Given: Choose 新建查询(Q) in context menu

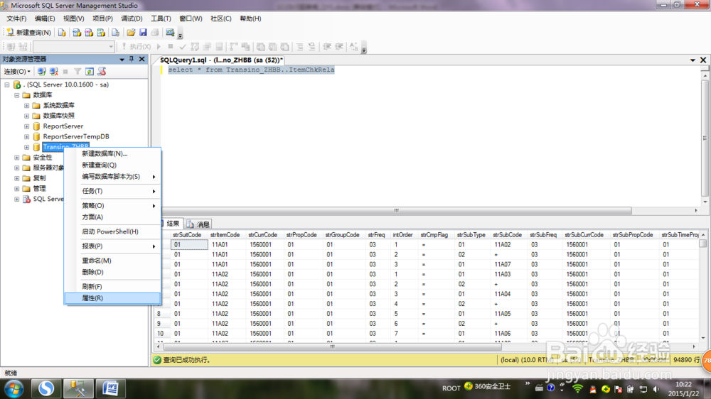Looking at the screenshot, I should (112, 165).
